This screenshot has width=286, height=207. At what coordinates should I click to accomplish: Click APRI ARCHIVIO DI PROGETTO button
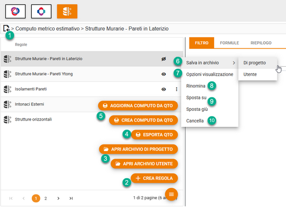[139, 149]
